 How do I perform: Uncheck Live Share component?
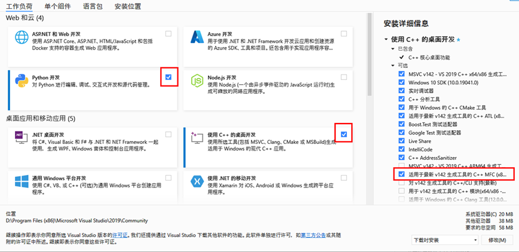(x=401, y=141)
